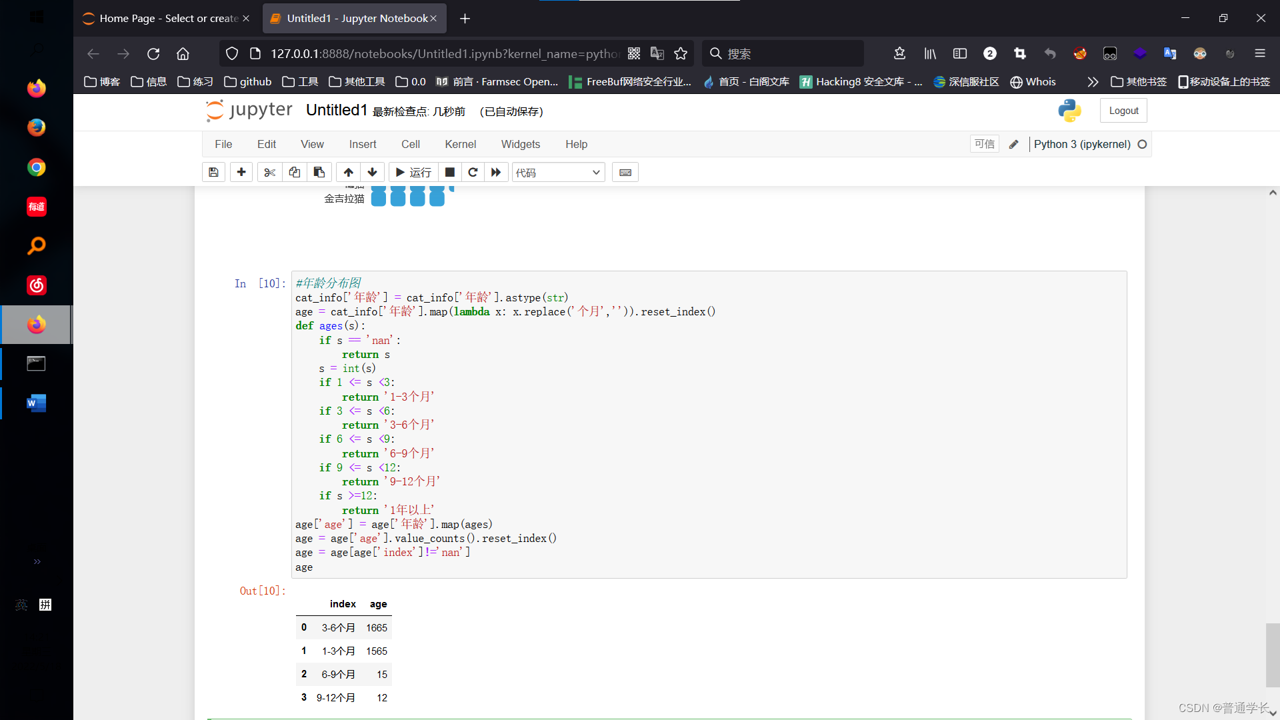
Task: Move the selected cell up
Action: point(348,173)
